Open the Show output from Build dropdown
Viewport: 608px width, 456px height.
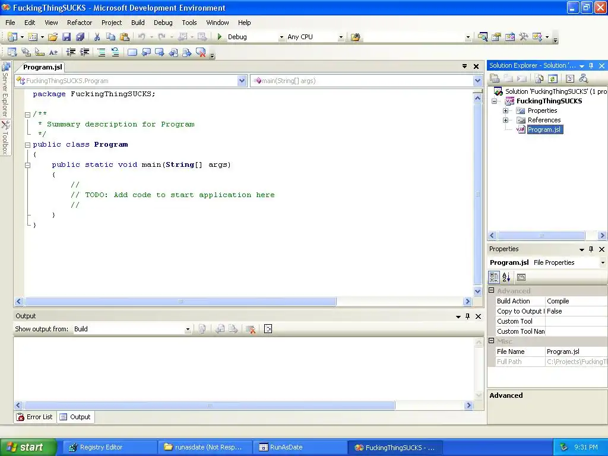pyautogui.click(x=188, y=329)
